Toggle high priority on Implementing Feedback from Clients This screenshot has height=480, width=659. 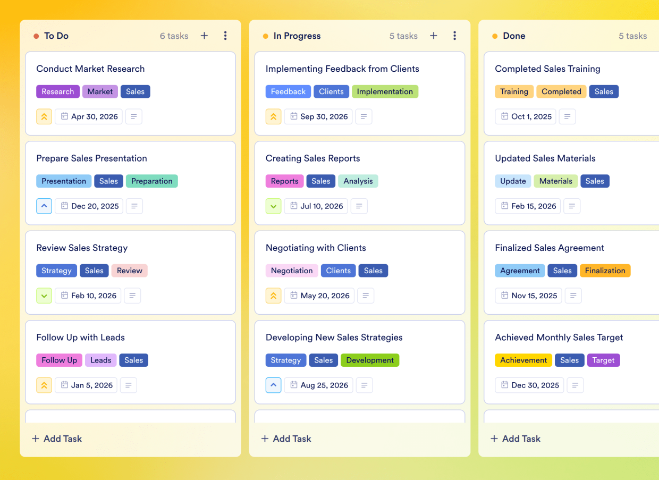273,116
